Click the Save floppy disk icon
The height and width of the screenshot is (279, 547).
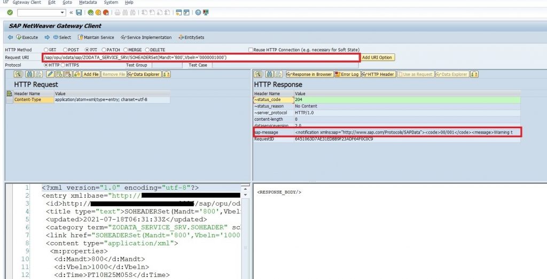(79, 13)
